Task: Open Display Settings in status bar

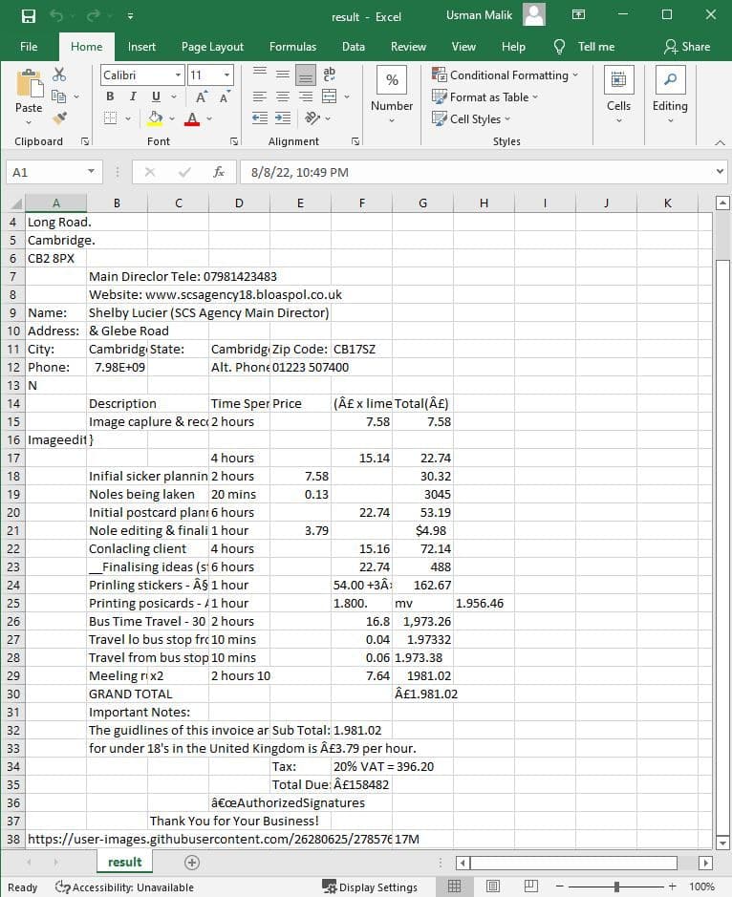Action: [369, 886]
